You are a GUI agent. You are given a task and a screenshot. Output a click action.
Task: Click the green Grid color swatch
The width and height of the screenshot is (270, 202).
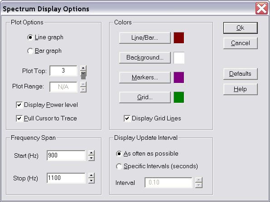[179, 97]
